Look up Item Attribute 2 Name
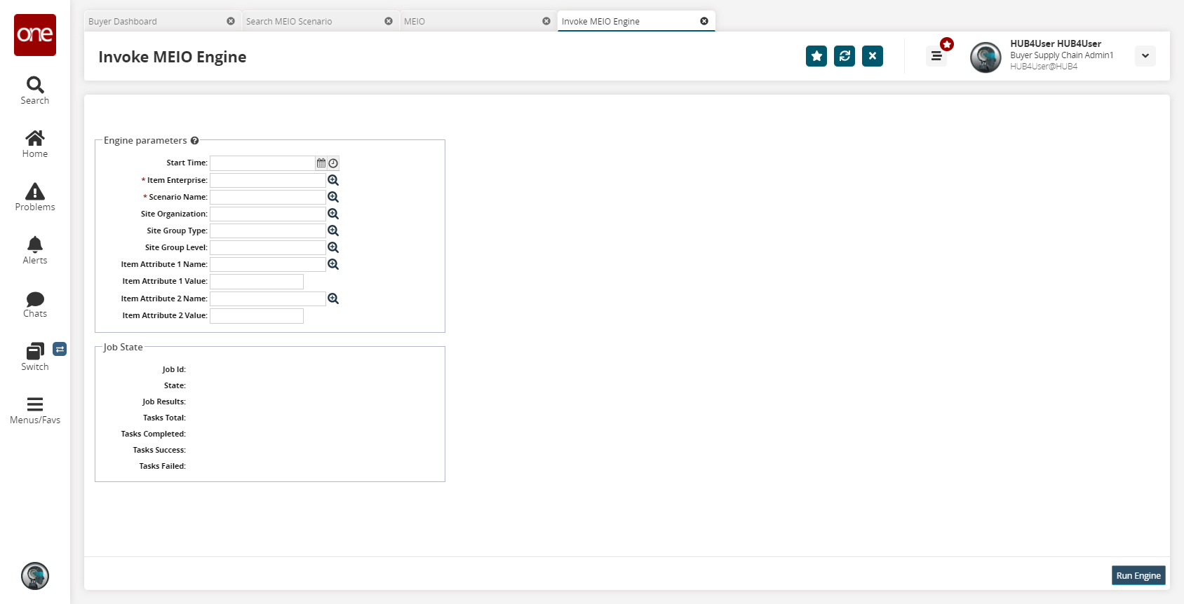Screen dimensions: 1184x604 pyautogui.click(x=333, y=298)
